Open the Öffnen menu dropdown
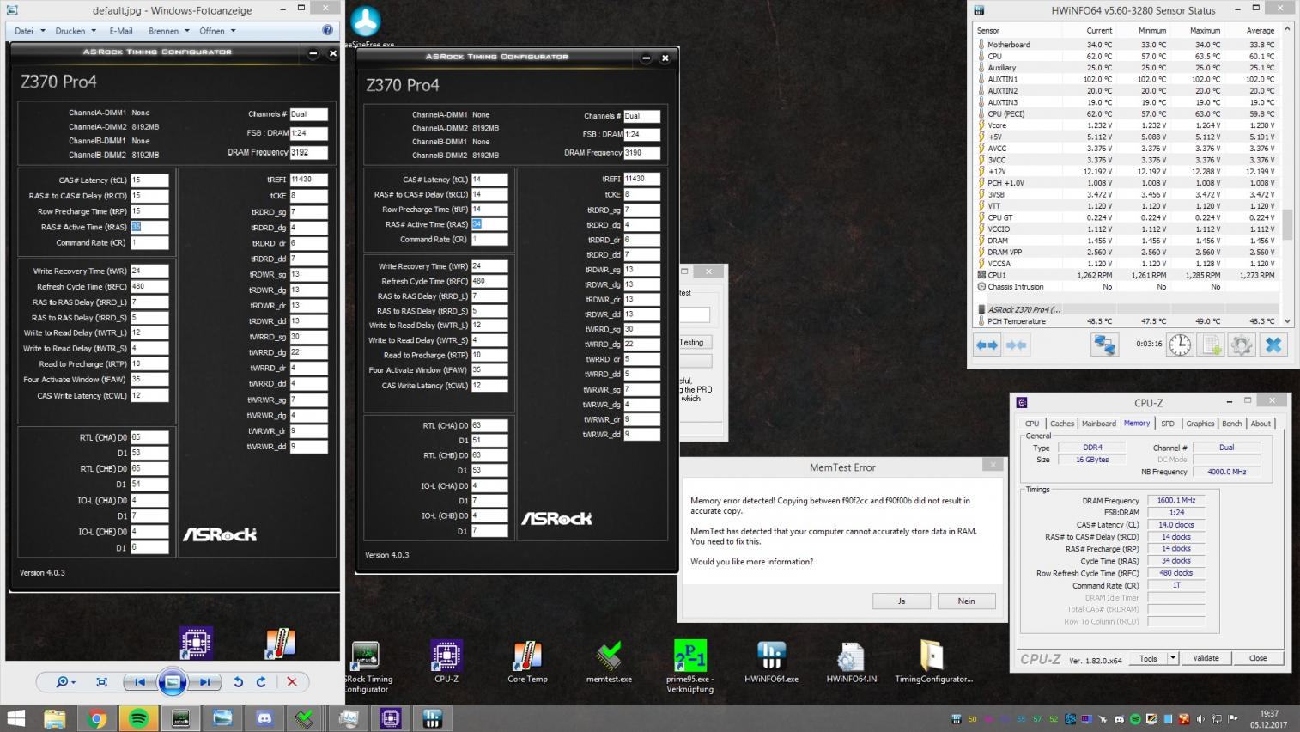The width and height of the screenshot is (1300, 732). (217, 31)
